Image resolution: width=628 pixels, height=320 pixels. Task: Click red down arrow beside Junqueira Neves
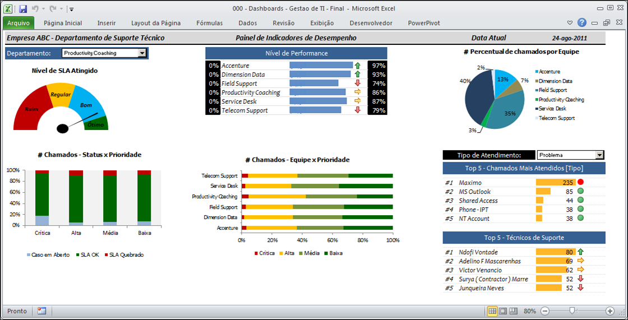(x=581, y=287)
